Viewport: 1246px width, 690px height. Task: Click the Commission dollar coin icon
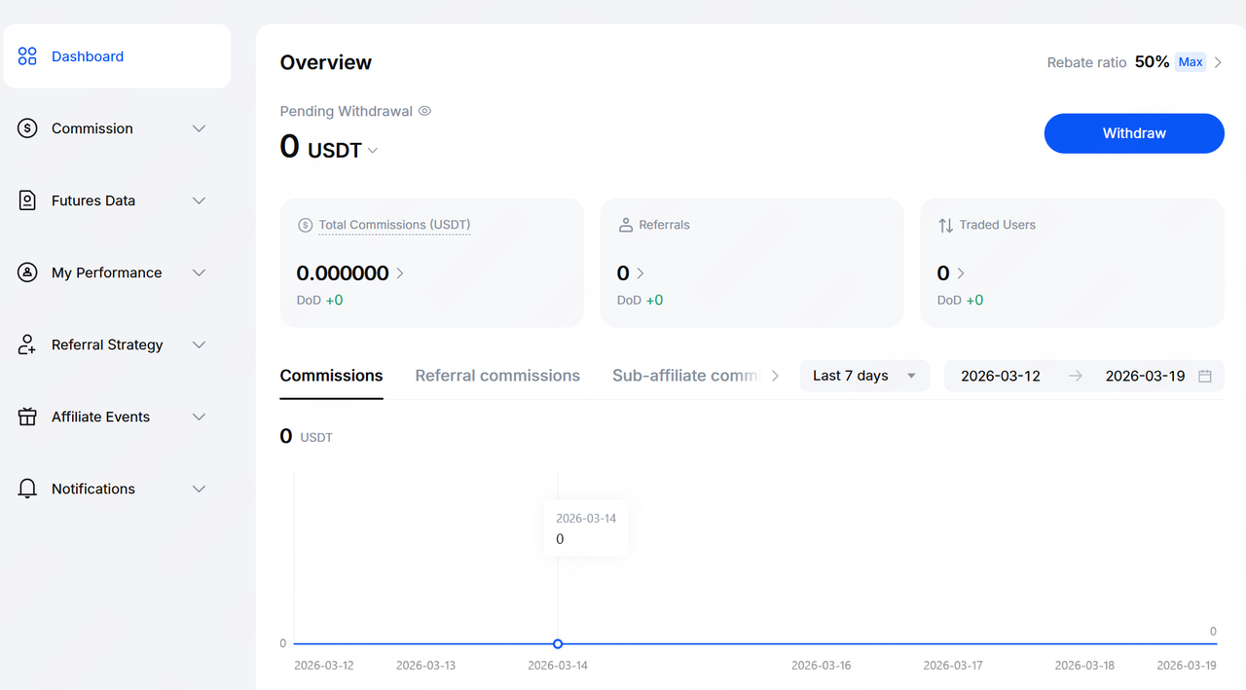pos(27,128)
